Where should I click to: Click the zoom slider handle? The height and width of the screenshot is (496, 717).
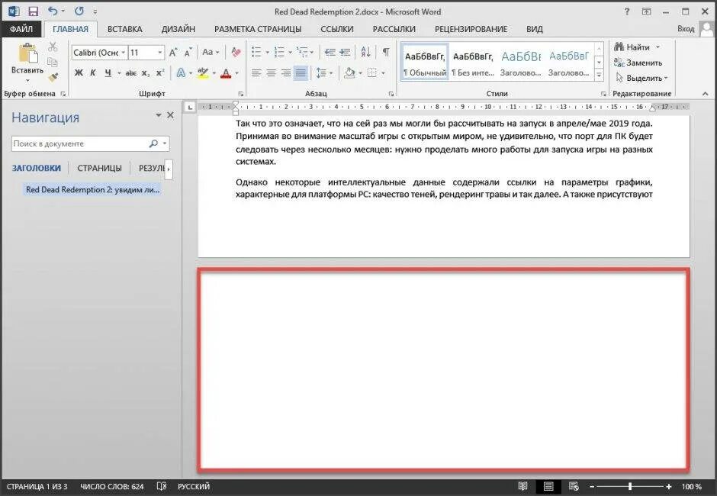click(630, 486)
